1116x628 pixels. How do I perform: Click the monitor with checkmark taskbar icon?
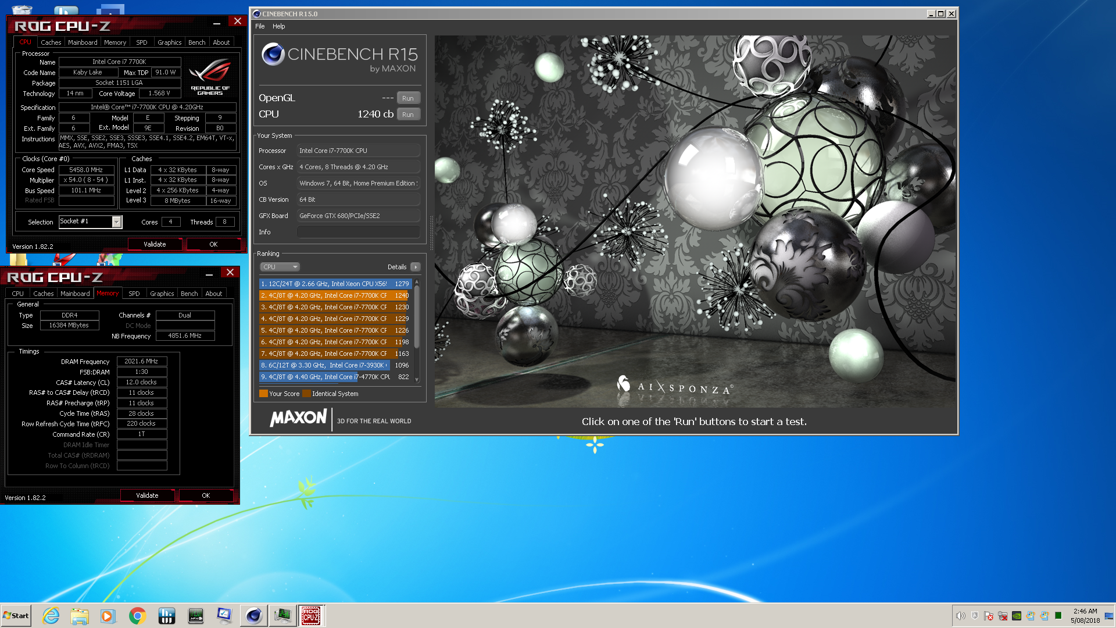224,616
